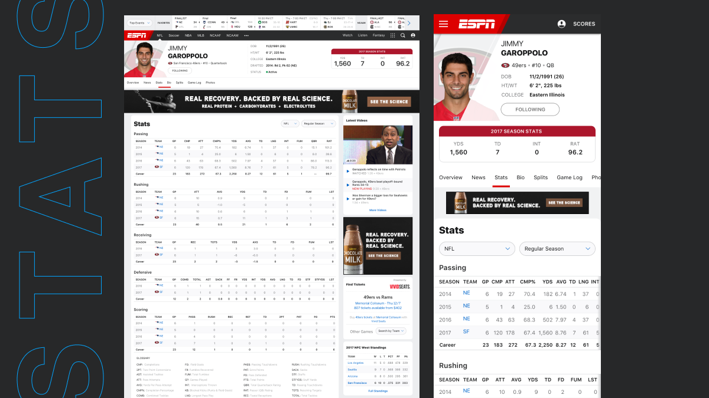Open the Bio tab in mobile view
This screenshot has width=709, height=398.
521,177
